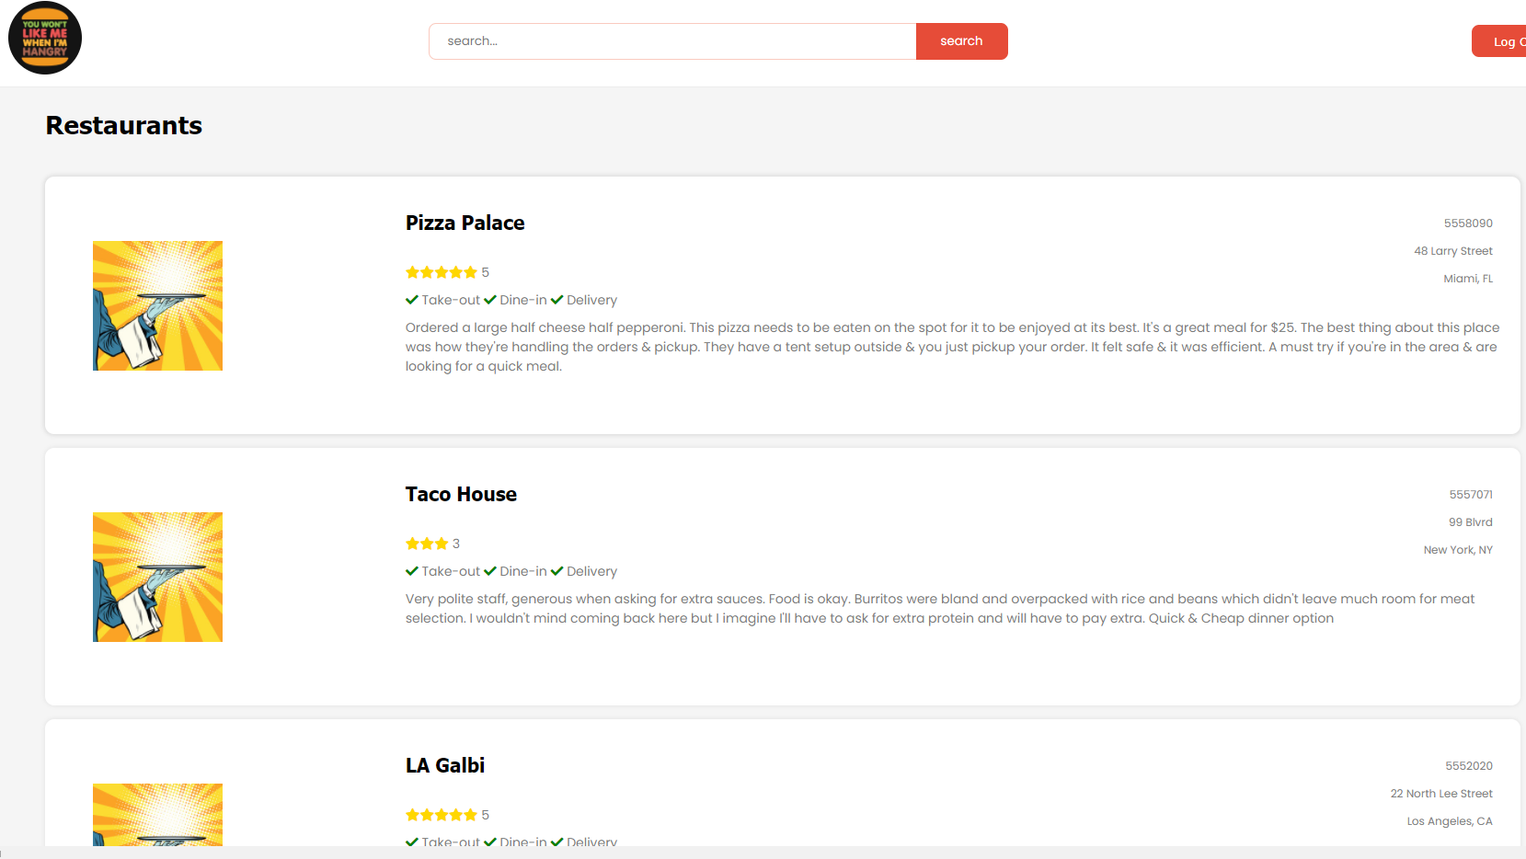
Task: Click the Pizza Palace waiter thumbnail image
Action: 157,305
